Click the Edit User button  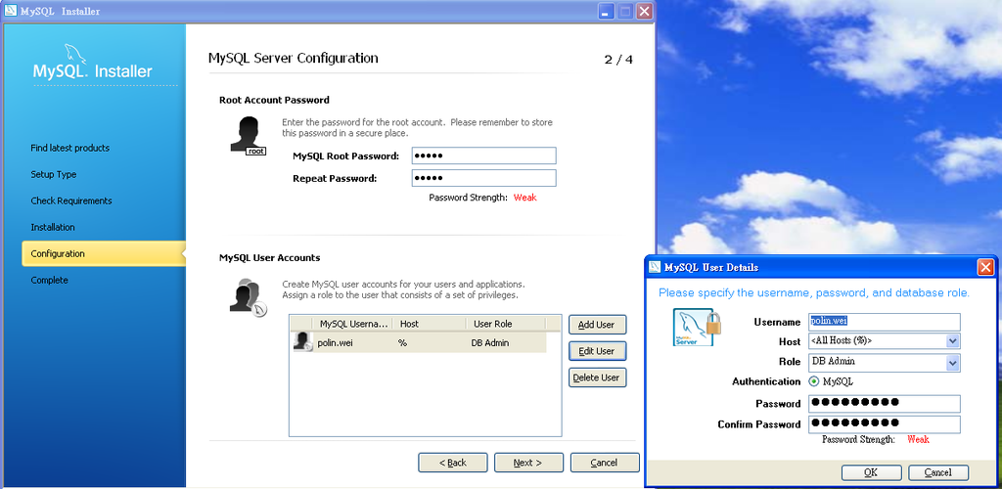click(598, 351)
